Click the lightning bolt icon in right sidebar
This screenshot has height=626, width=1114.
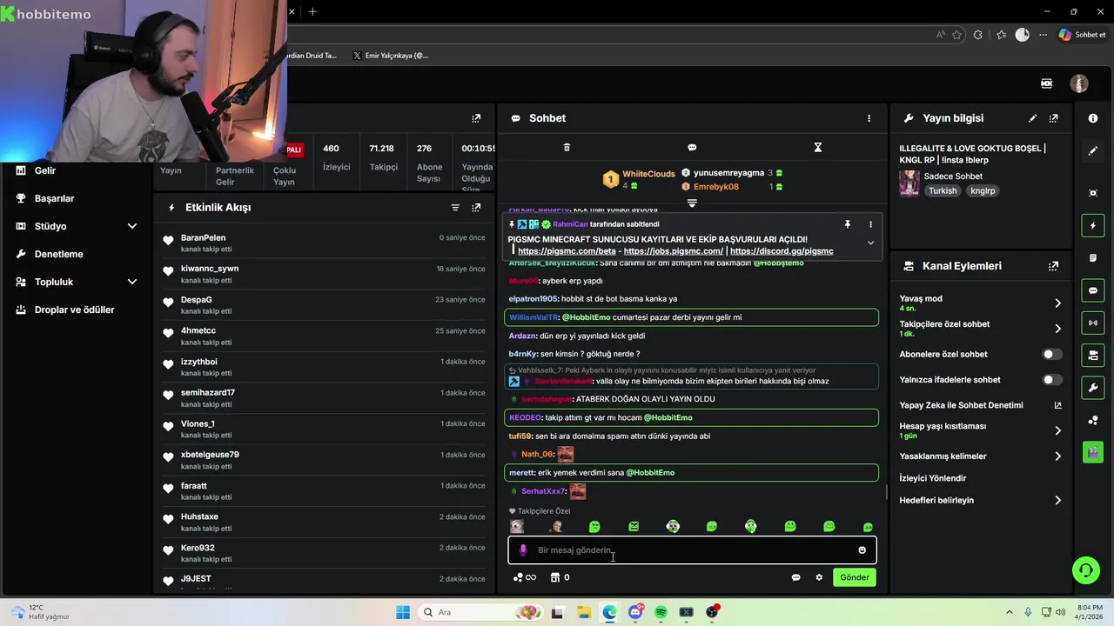tap(1093, 226)
